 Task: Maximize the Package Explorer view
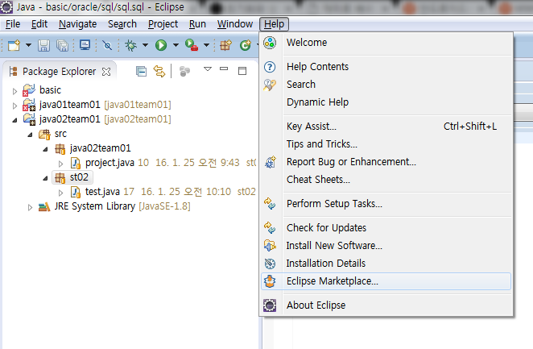coord(242,71)
